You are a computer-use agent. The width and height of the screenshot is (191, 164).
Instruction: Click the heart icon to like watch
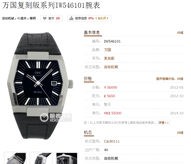45,18
